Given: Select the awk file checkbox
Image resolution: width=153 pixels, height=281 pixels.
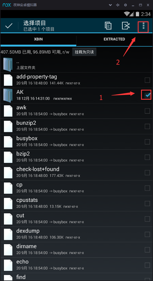Looking at the screenshot, I should coord(147,111).
